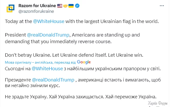Click the Google logo in translation note
Viewport: 170px width, 107px height.
click(84, 62)
